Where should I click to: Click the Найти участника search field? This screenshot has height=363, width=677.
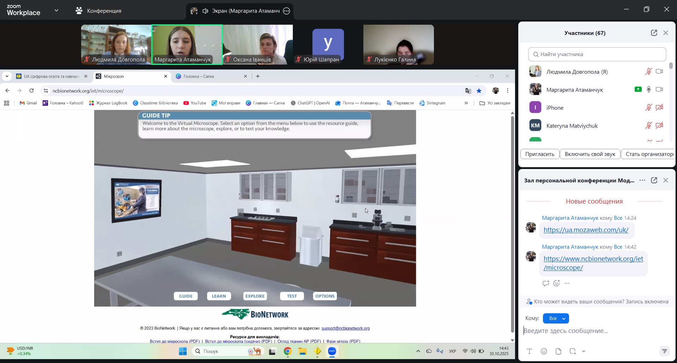point(597,54)
